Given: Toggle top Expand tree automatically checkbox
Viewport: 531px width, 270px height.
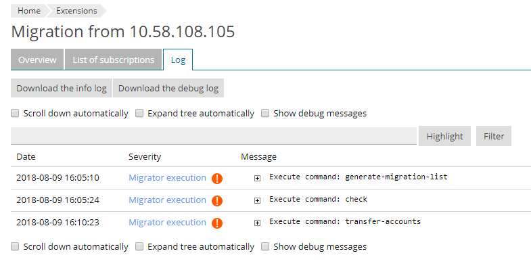Looking at the screenshot, I should [139, 113].
